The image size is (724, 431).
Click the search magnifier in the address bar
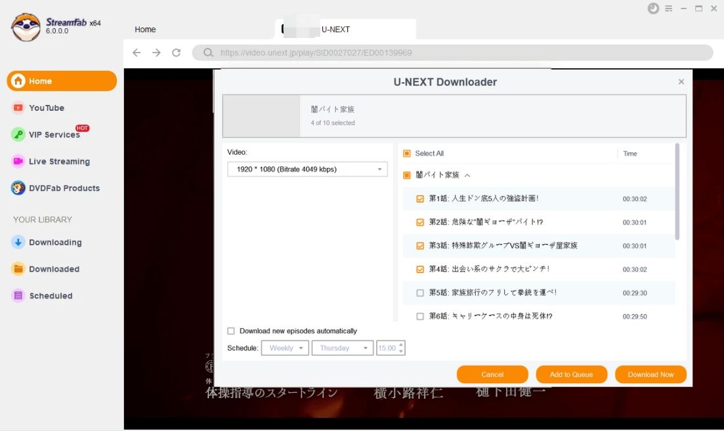208,52
